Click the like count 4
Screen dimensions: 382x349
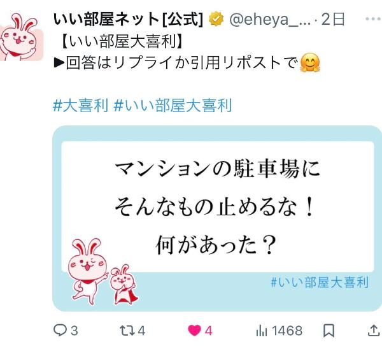209,331
